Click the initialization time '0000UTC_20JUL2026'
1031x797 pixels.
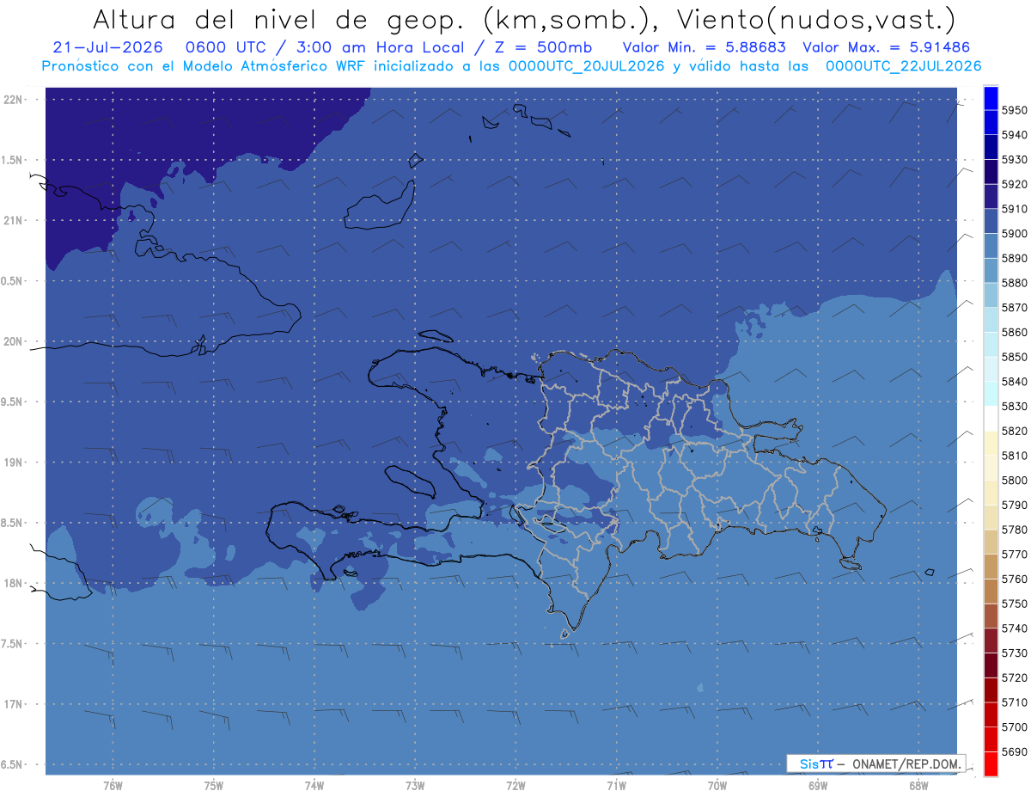(587, 66)
